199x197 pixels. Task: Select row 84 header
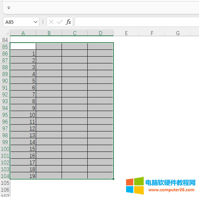point(5,40)
